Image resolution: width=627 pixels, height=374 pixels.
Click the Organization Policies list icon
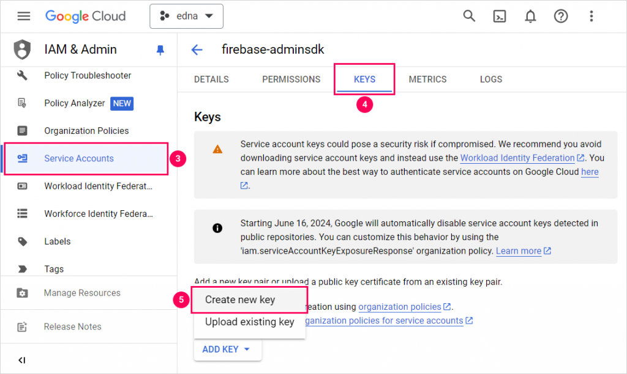[22, 131]
